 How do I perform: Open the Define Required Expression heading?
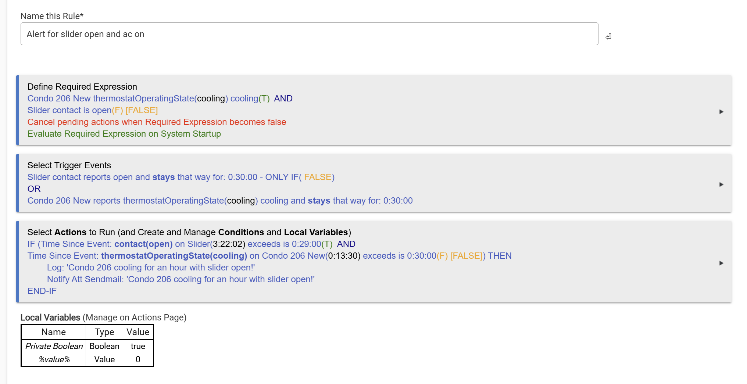[x=82, y=87]
